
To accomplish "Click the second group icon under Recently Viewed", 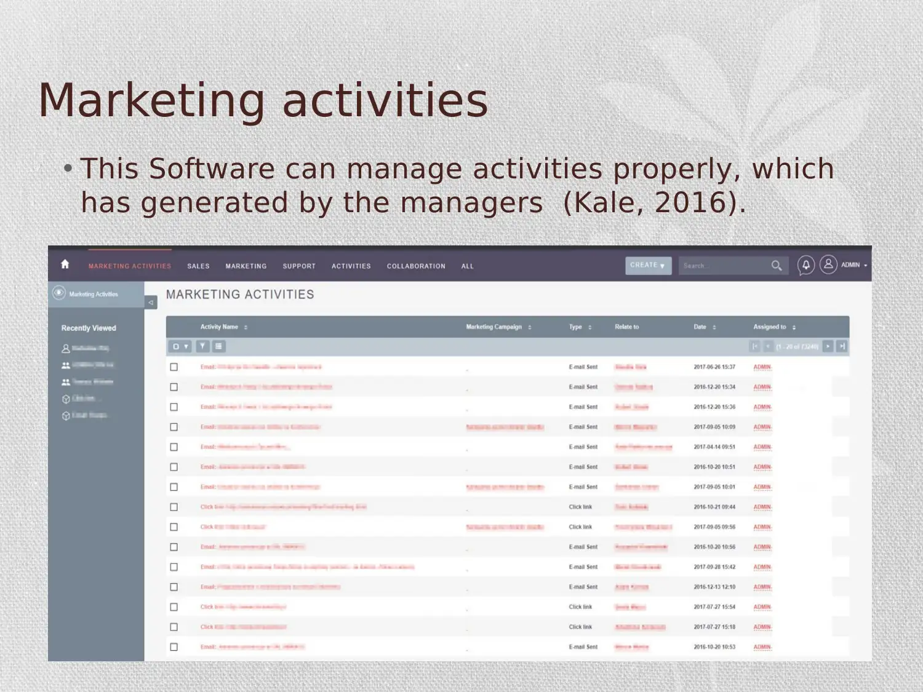I will coord(66,382).
